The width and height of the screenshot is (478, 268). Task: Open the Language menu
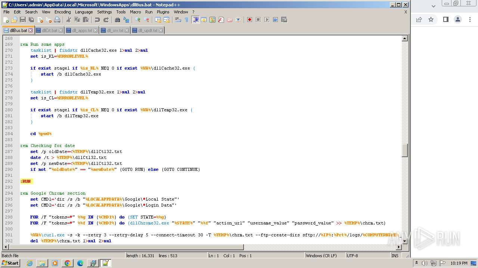[x=84, y=12]
